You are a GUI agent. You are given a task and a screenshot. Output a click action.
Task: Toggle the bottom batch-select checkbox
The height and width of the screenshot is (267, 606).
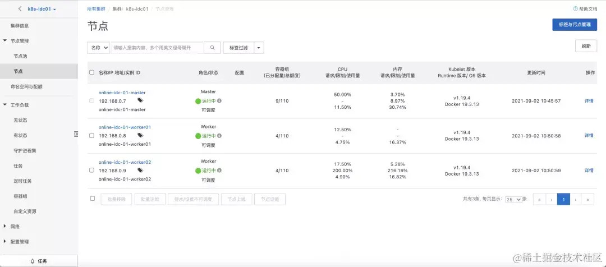(x=93, y=199)
